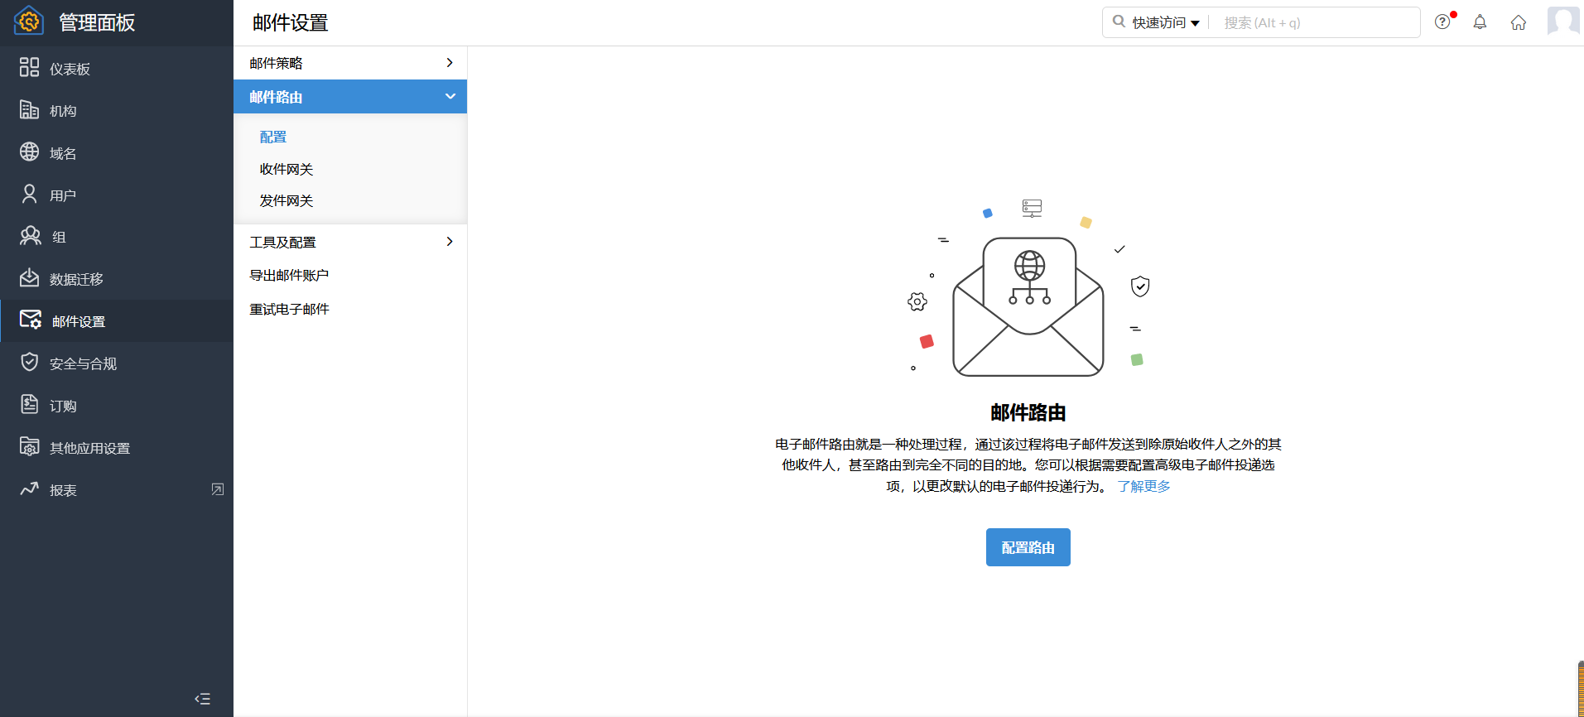The width and height of the screenshot is (1584, 717).
Task: Collapse the left sidebar using bottom toggle
Action: click(x=202, y=699)
